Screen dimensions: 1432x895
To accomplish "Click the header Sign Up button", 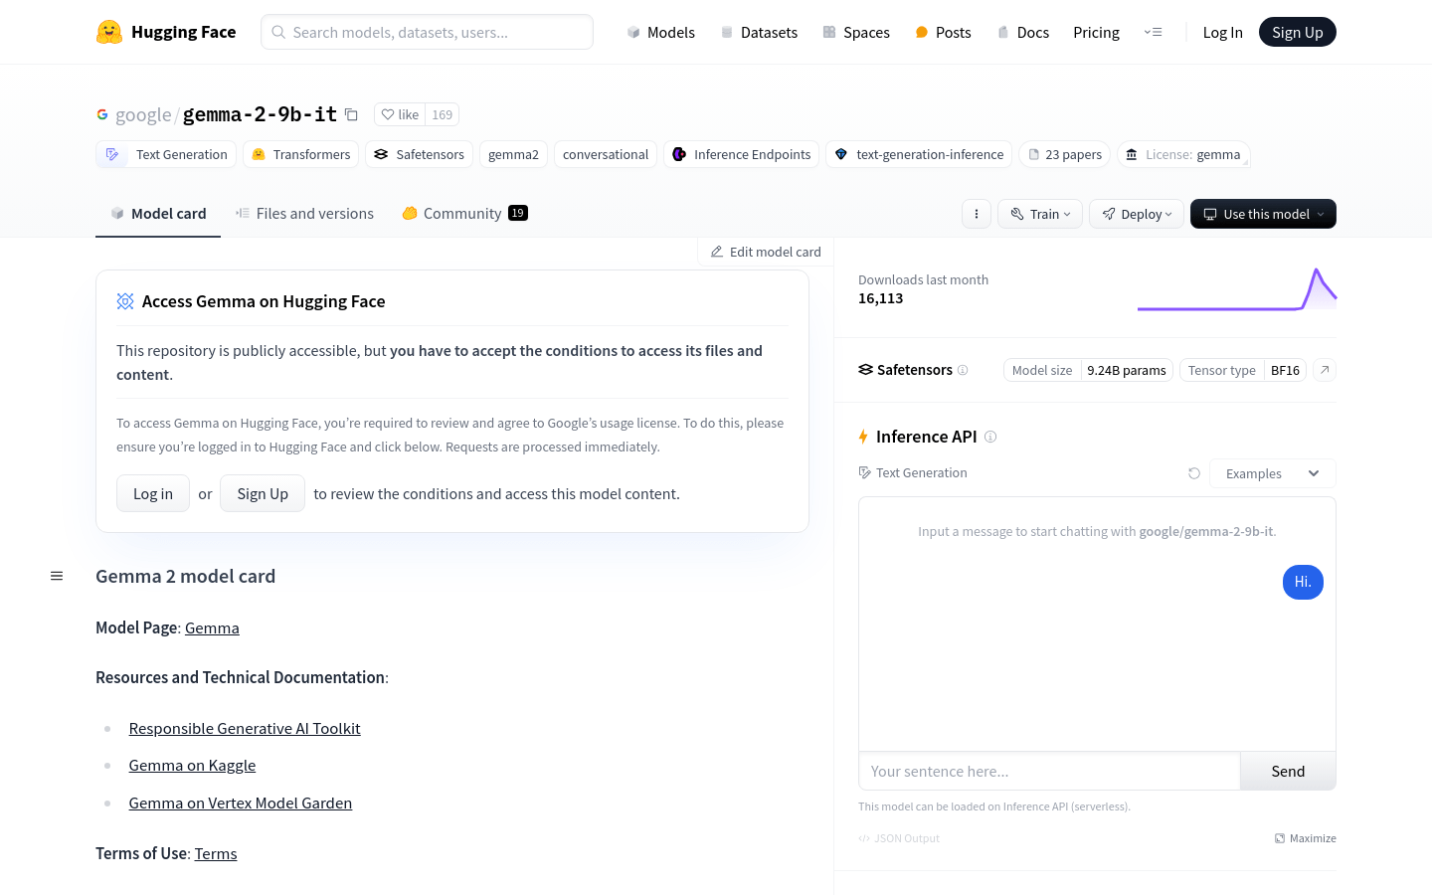I will [1298, 32].
